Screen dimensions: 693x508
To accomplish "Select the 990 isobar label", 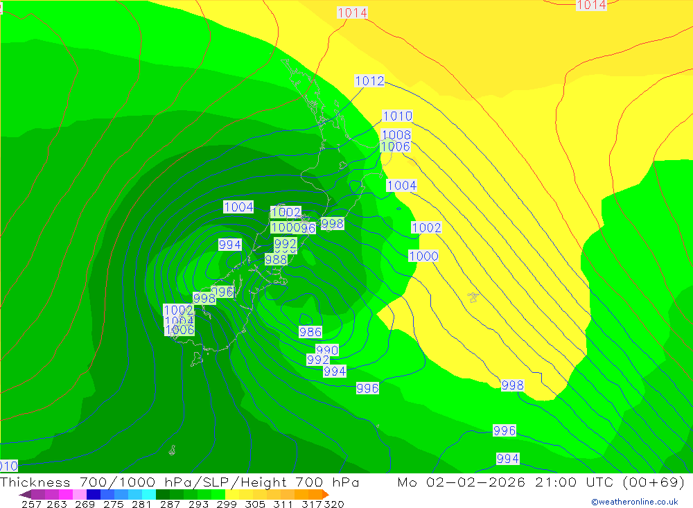I will coord(327,350).
